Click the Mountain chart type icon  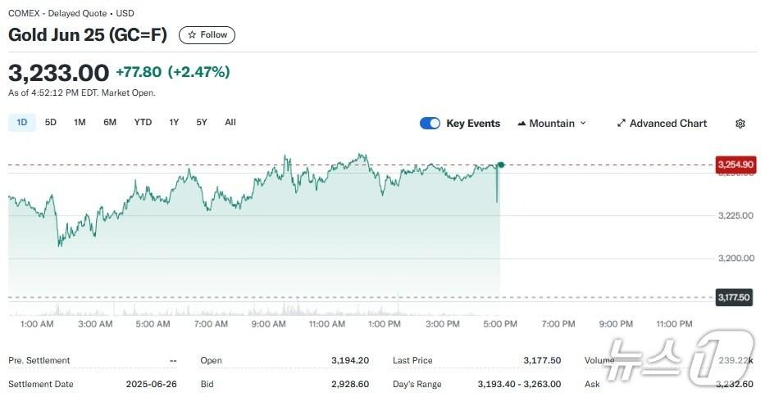[521, 124]
